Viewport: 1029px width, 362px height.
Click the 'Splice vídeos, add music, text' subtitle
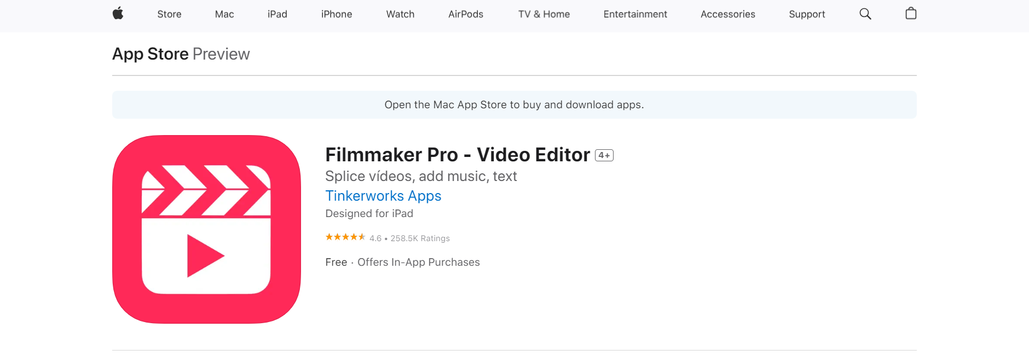pos(421,176)
